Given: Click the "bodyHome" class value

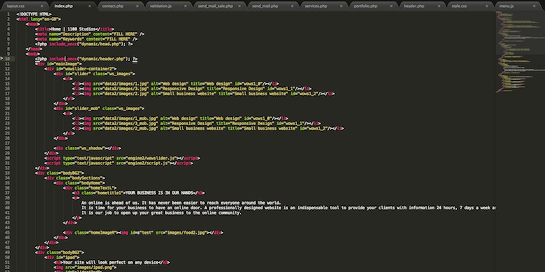Looking at the screenshot, I should pos(92,183).
